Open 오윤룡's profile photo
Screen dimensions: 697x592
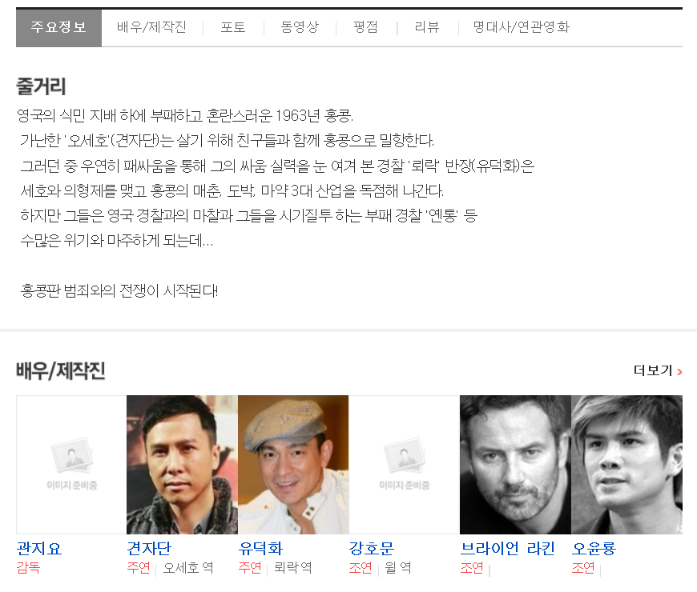tap(626, 465)
